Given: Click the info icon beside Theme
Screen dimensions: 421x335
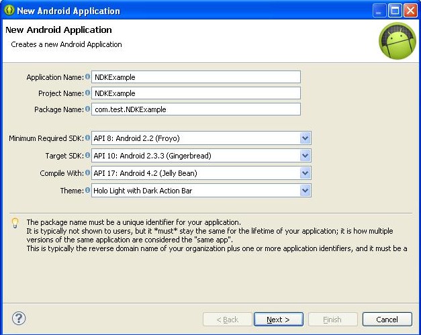Looking at the screenshot, I should 87,190.
